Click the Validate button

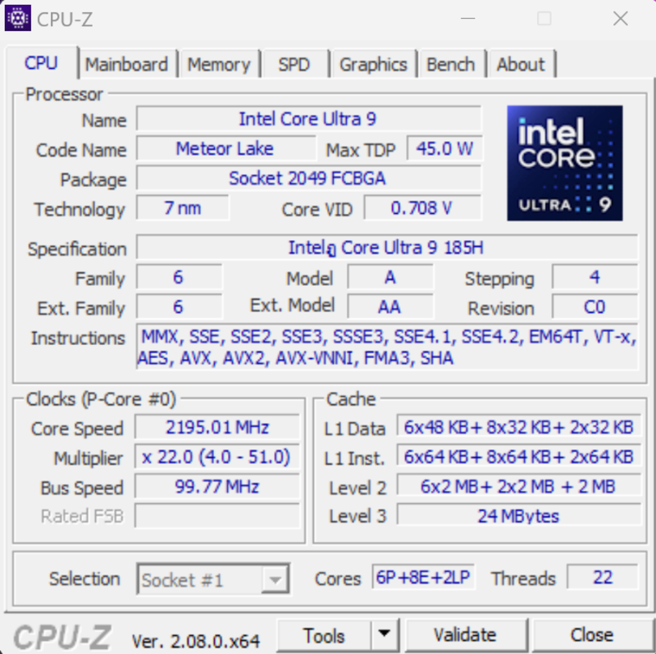(465, 636)
